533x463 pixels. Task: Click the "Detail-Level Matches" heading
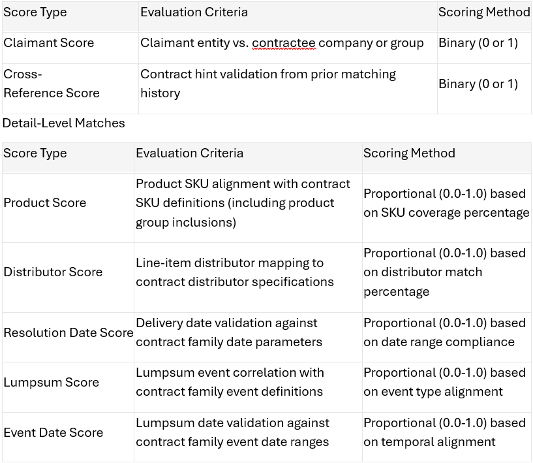(64, 123)
